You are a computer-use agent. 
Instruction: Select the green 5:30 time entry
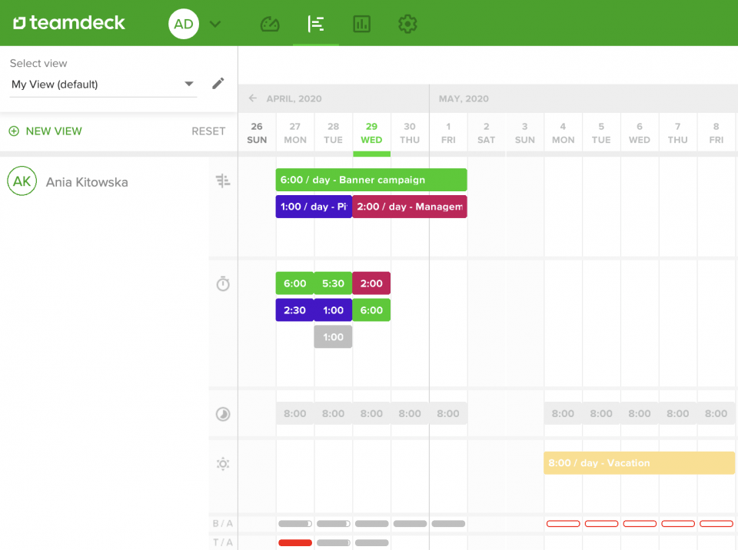coord(333,283)
